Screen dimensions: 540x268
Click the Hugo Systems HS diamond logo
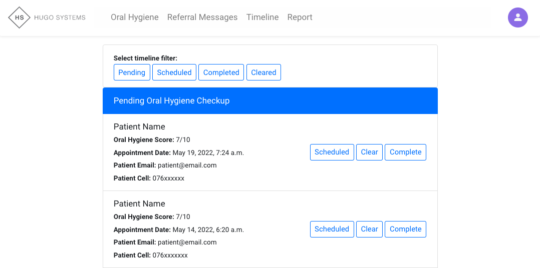[20, 17]
